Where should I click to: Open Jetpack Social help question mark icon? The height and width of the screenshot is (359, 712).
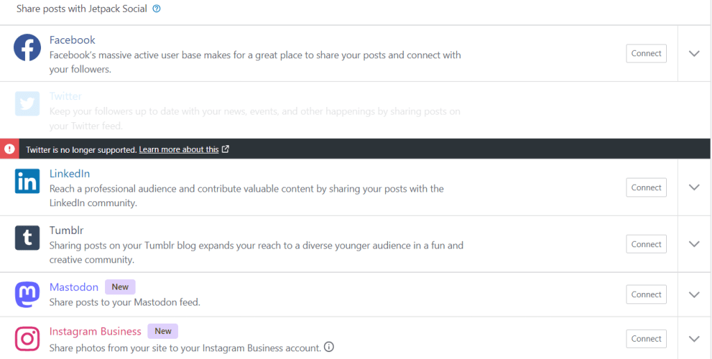coord(156,9)
